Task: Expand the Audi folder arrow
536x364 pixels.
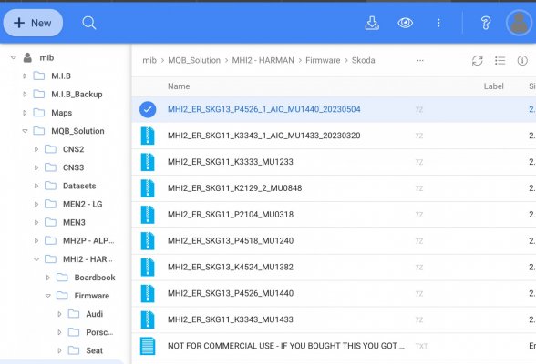Action: (59, 314)
